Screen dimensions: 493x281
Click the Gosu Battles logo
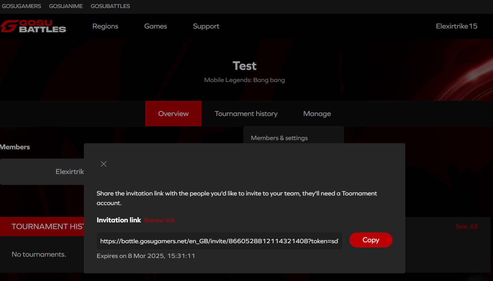click(33, 26)
